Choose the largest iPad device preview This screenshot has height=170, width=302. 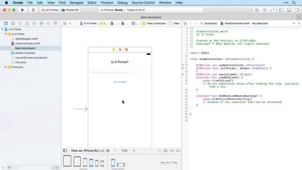(x=67, y=161)
